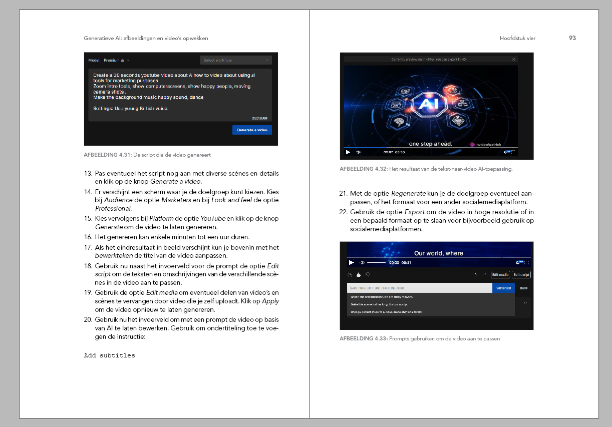Click play in the 'one step ahead' video

click(348, 152)
